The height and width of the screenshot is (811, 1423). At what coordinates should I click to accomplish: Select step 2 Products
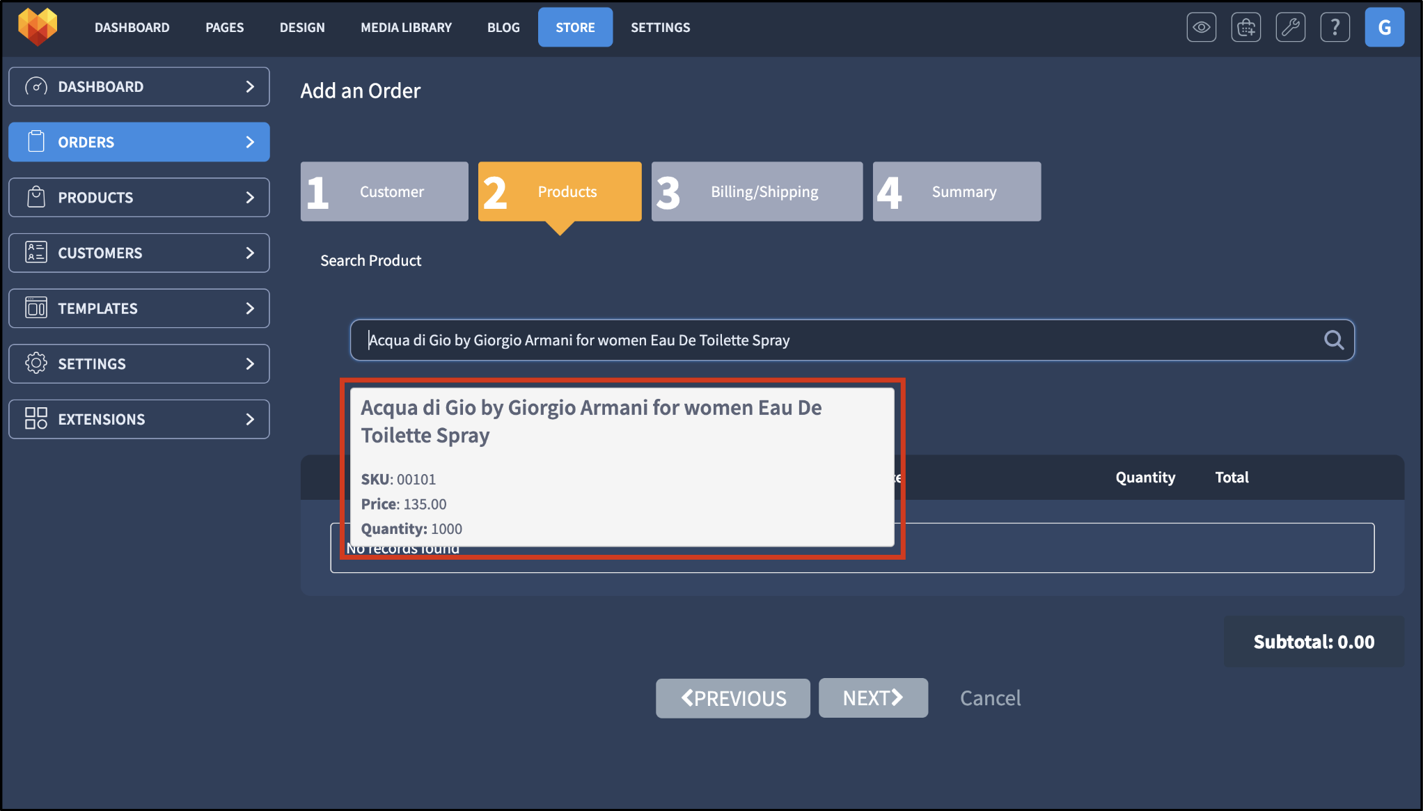(x=560, y=191)
